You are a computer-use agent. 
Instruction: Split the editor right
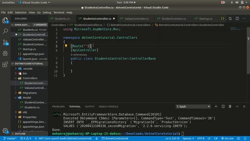click(237, 18)
